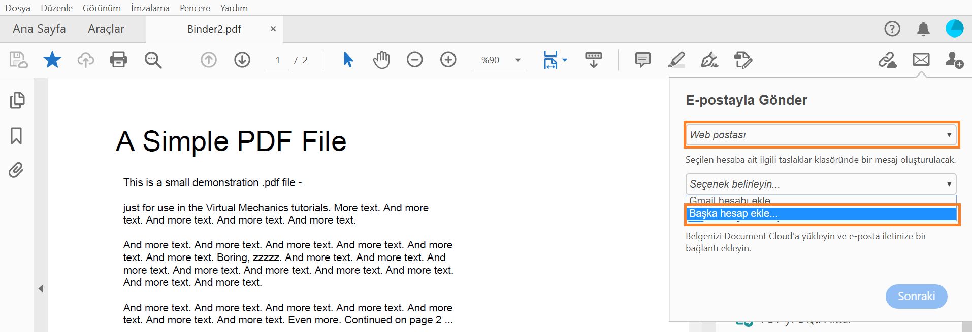972x332 pixels.
Task: Zoom in with the plus icon
Action: click(448, 60)
